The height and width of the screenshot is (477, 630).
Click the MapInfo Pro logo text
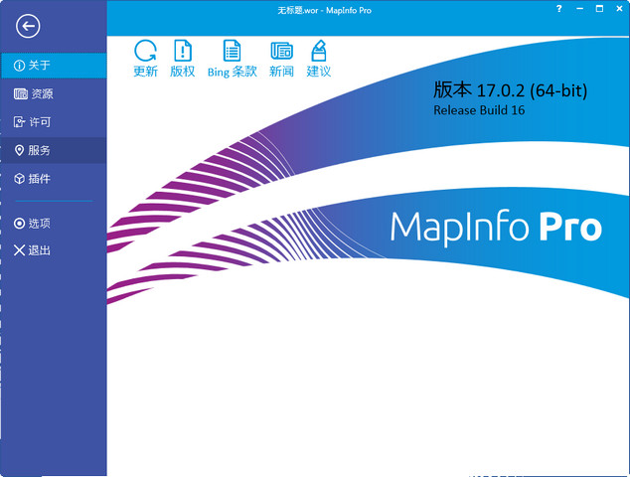click(x=496, y=227)
